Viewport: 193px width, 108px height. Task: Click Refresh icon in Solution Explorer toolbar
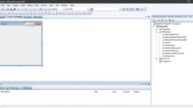[x=162, y=20]
